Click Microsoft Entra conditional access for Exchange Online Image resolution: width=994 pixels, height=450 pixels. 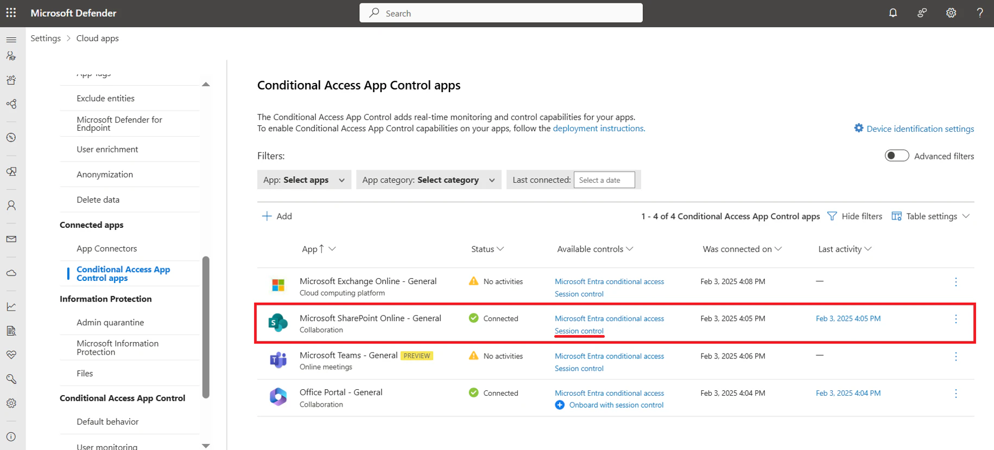[609, 281]
